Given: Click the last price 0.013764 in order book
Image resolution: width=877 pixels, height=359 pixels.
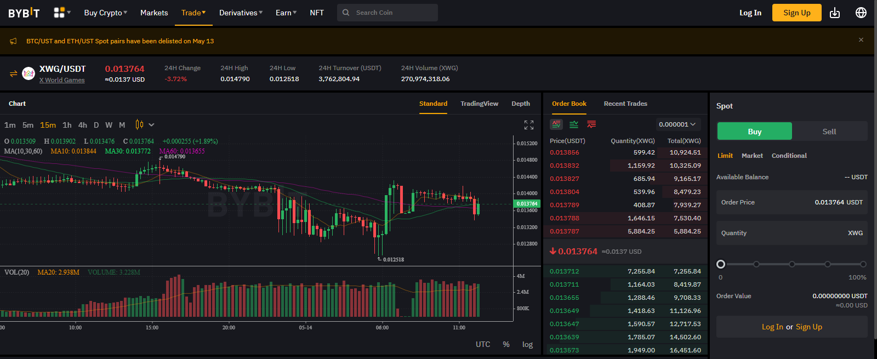Looking at the screenshot, I should 578,251.
